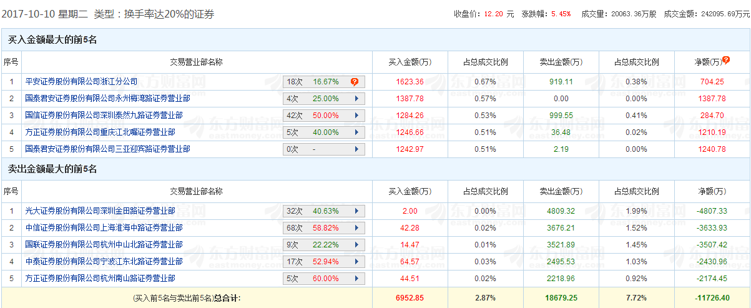Expand arrow for 方正证券重庆江北嘴 5次 40.00%
751x308 pixels.
click(356, 132)
